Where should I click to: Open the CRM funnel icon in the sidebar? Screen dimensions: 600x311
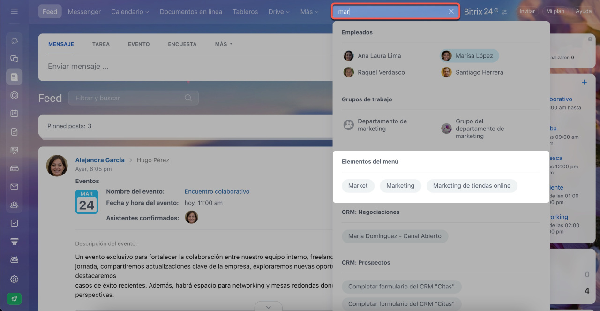14,242
